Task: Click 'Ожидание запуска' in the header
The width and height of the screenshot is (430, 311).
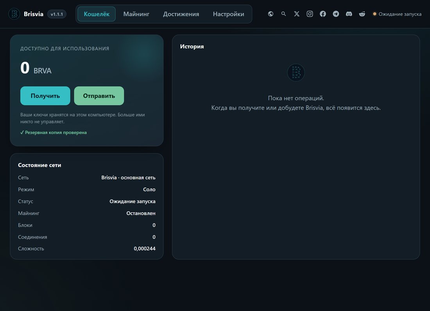Action: [x=400, y=14]
